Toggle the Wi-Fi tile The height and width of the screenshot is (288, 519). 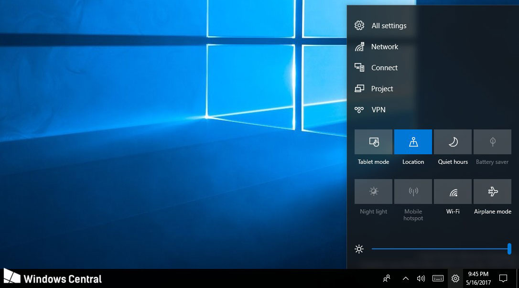[x=453, y=192]
